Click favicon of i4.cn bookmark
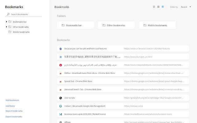Viewport: 197px width, 123px height. pyautogui.click(x=61, y=57)
